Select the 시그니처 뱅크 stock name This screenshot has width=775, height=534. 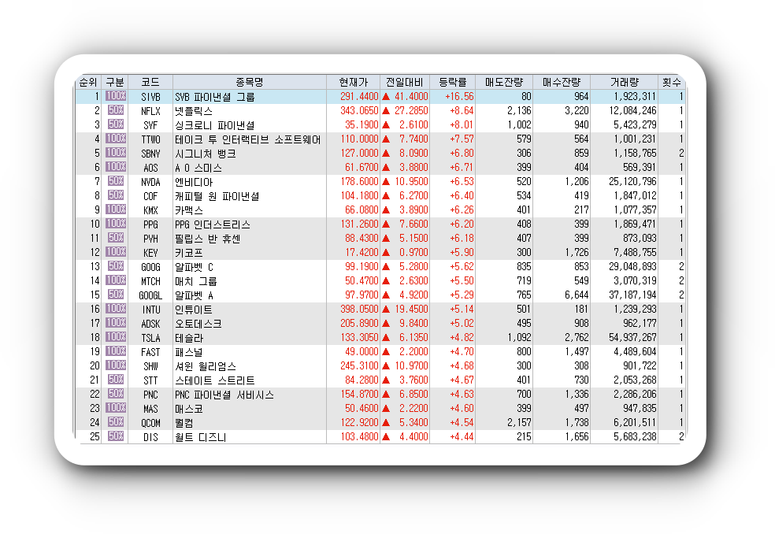[x=205, y=154]
